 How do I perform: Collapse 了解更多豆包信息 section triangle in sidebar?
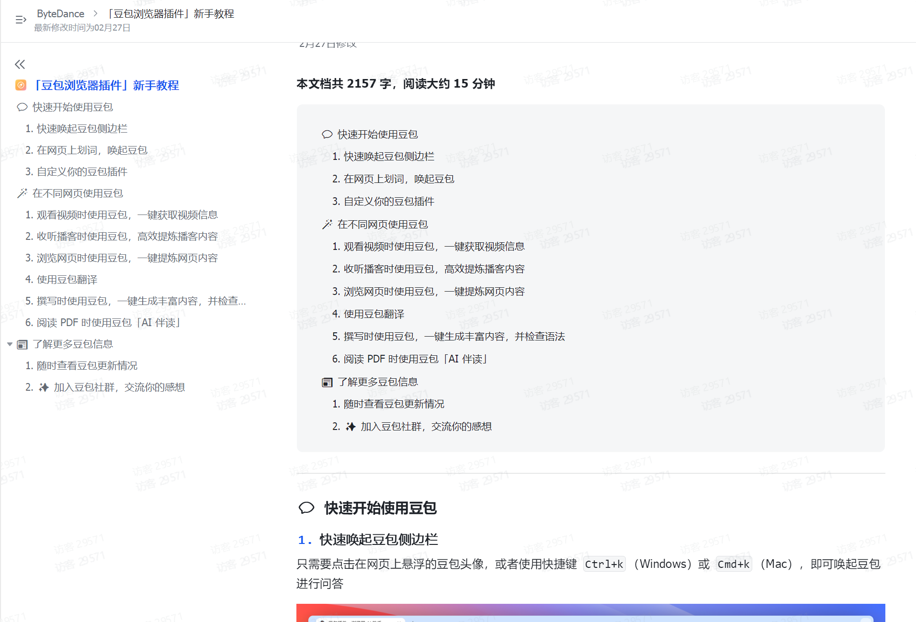(x=10, y=344)
